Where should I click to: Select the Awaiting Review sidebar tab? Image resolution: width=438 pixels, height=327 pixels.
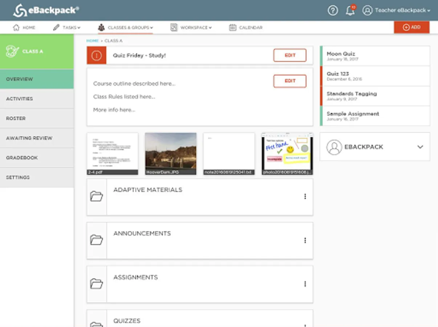pyautogui.click(x=37, y=138)
